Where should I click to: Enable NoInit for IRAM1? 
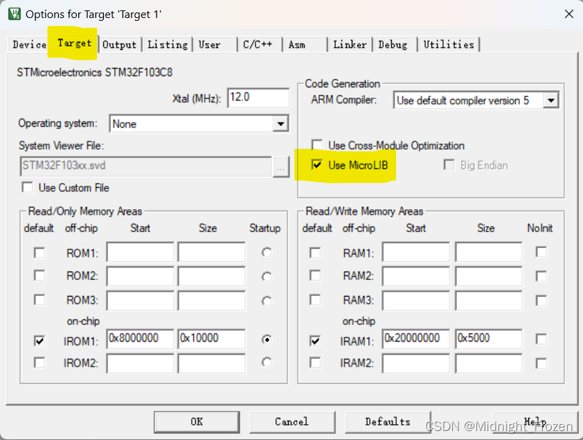(x=541, y=339)
